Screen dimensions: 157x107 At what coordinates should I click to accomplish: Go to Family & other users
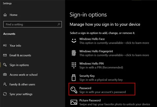coord(22,84)
